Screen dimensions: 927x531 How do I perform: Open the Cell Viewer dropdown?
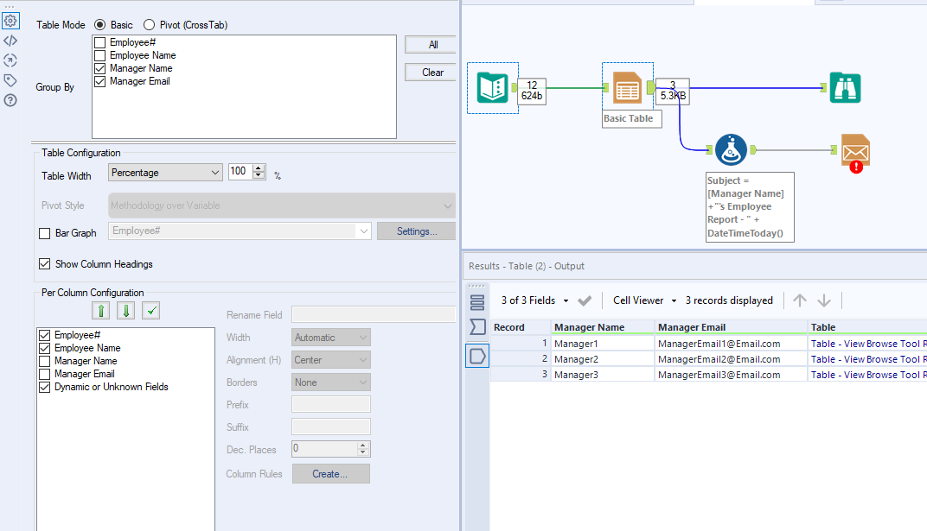[x=643, y=300]
